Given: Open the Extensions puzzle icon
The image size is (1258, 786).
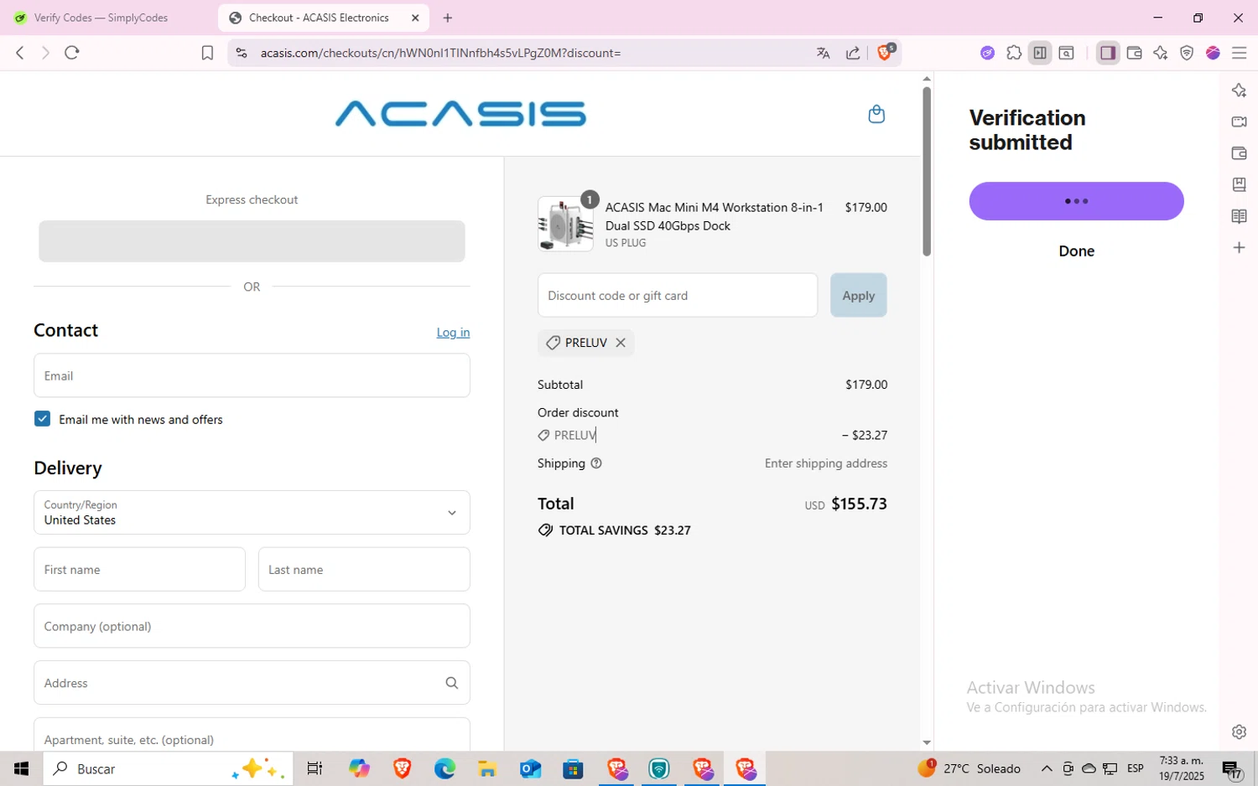Looking at the screenshot, I should click(x=1014, y=53).
